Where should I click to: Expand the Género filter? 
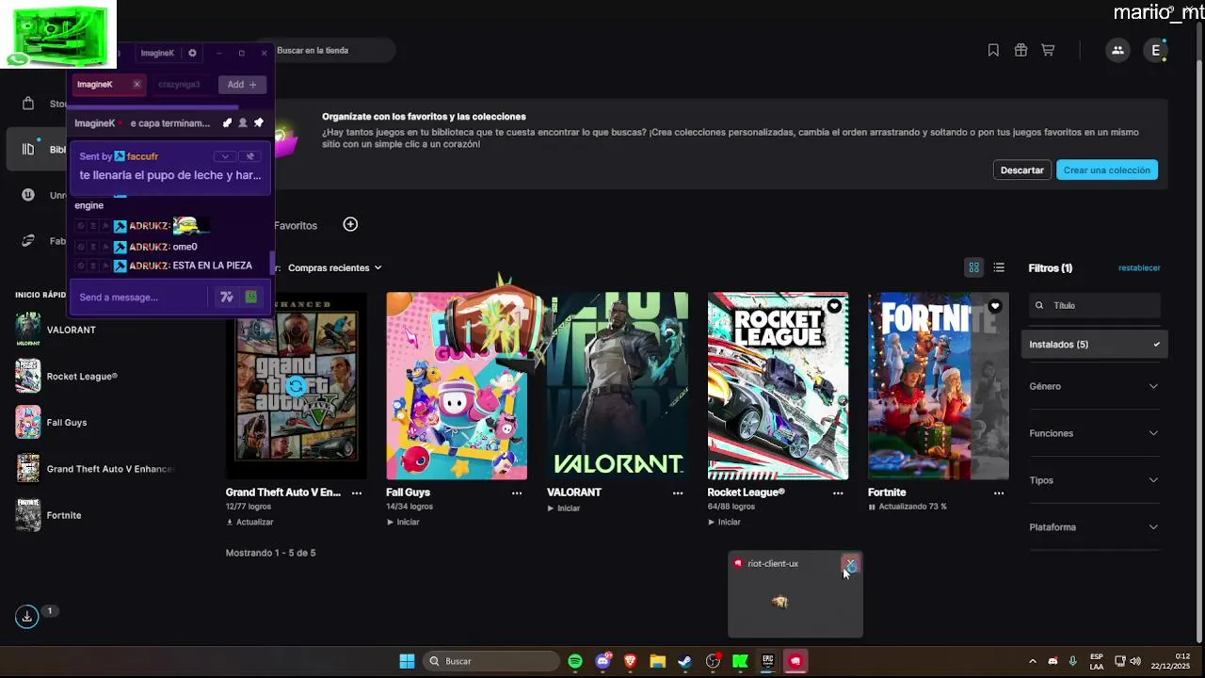1094,386
